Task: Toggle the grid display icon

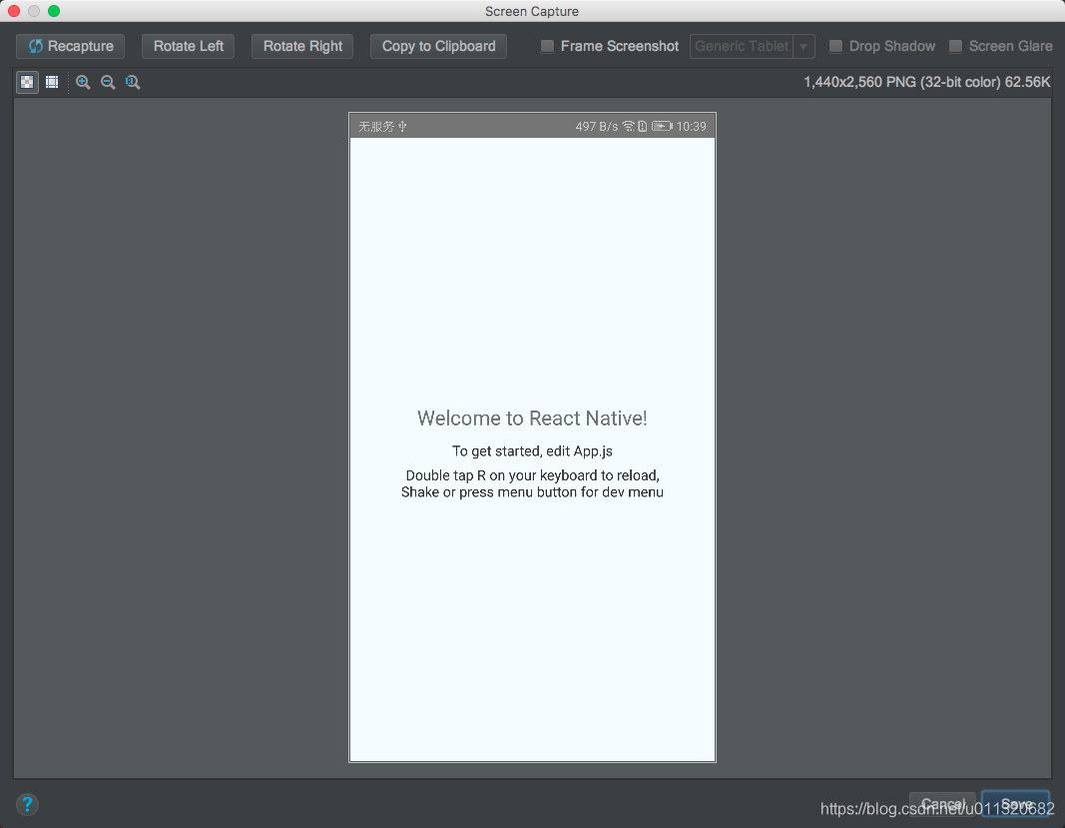Action: click(x=52, y=82)
